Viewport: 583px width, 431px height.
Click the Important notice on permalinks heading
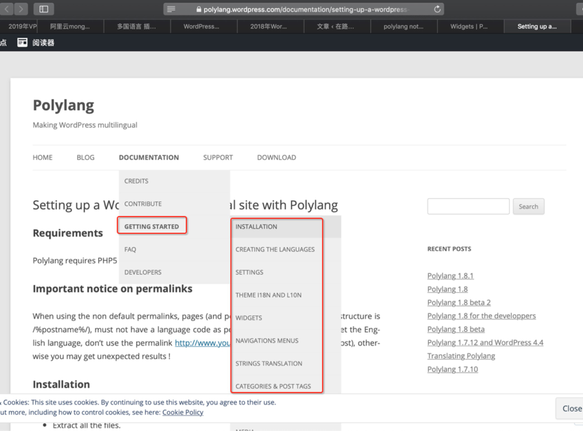coord(112,289)
